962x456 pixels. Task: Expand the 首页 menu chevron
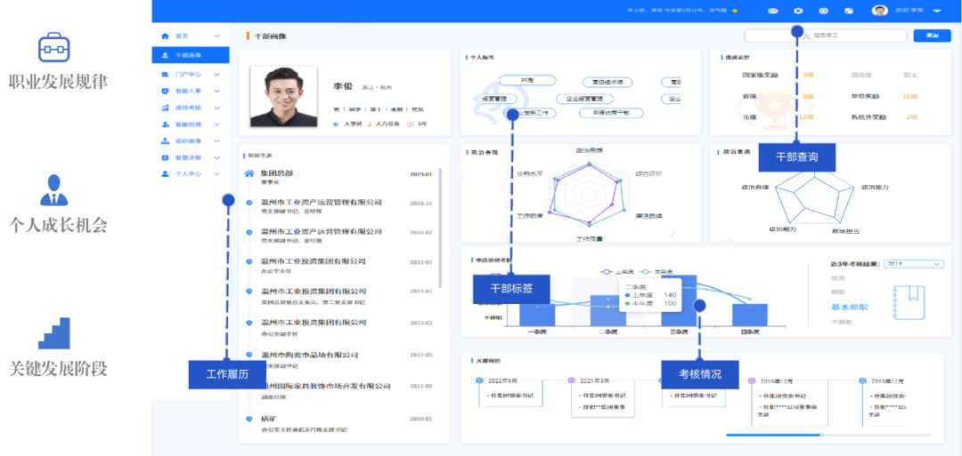[x=216, y=36]
